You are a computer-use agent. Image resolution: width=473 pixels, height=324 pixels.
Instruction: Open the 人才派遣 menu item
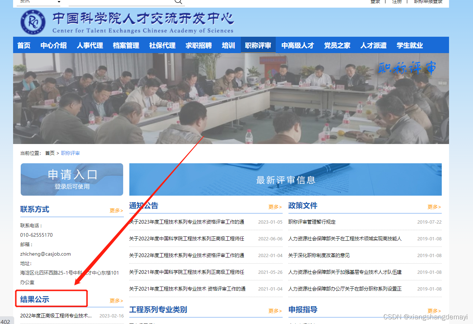[x=373, y=45]
